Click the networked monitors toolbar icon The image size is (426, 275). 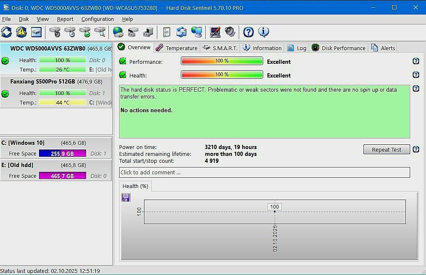196,32
